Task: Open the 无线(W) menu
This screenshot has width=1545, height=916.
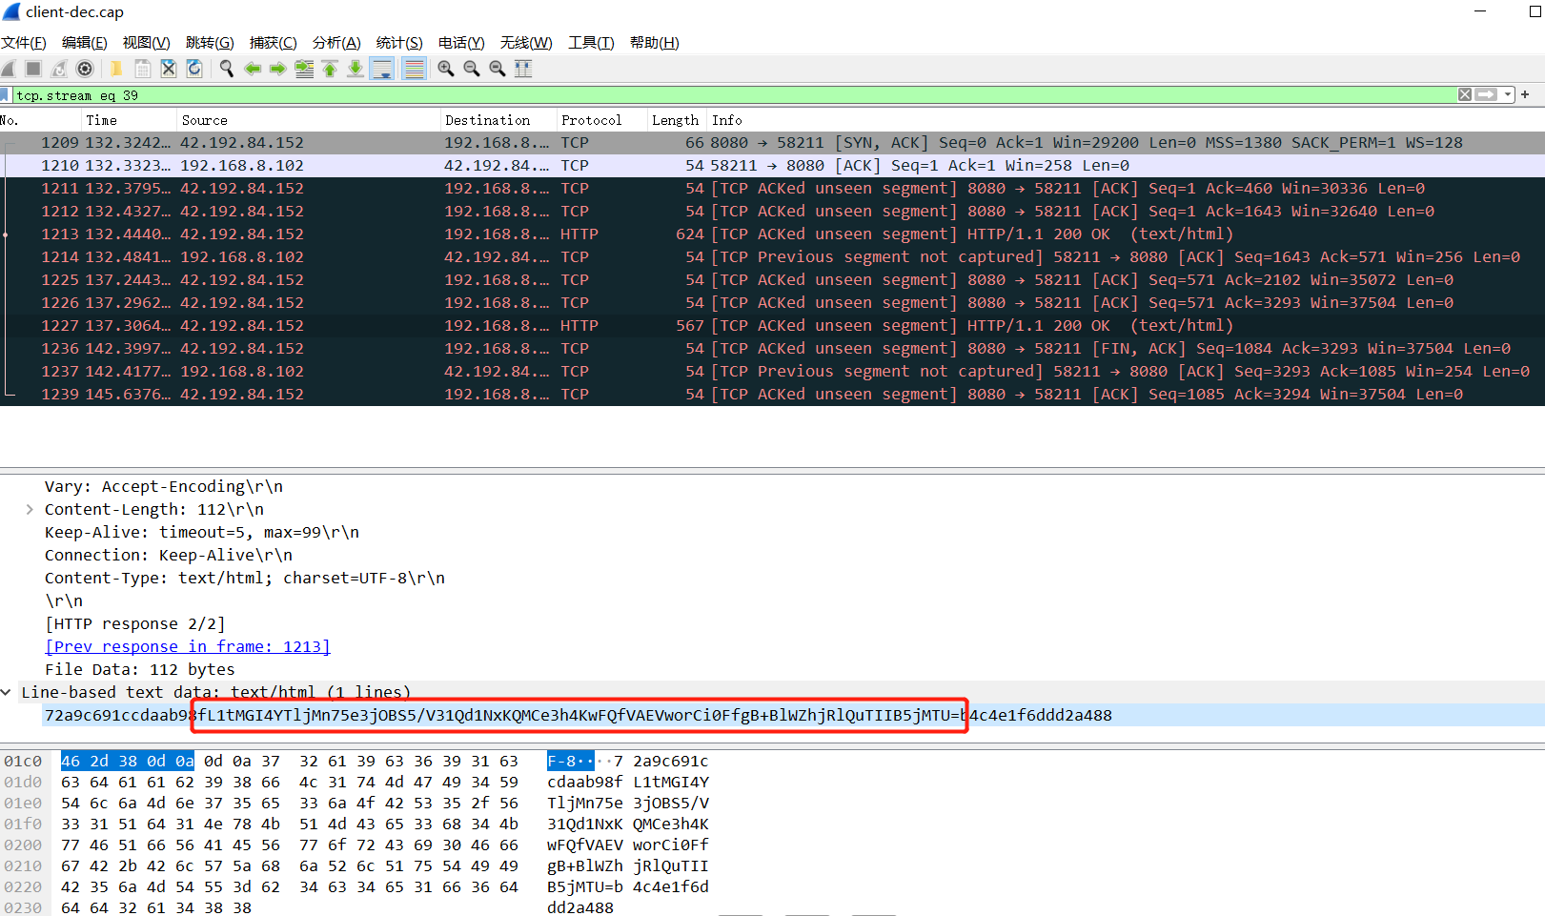Action: [526, 43]
